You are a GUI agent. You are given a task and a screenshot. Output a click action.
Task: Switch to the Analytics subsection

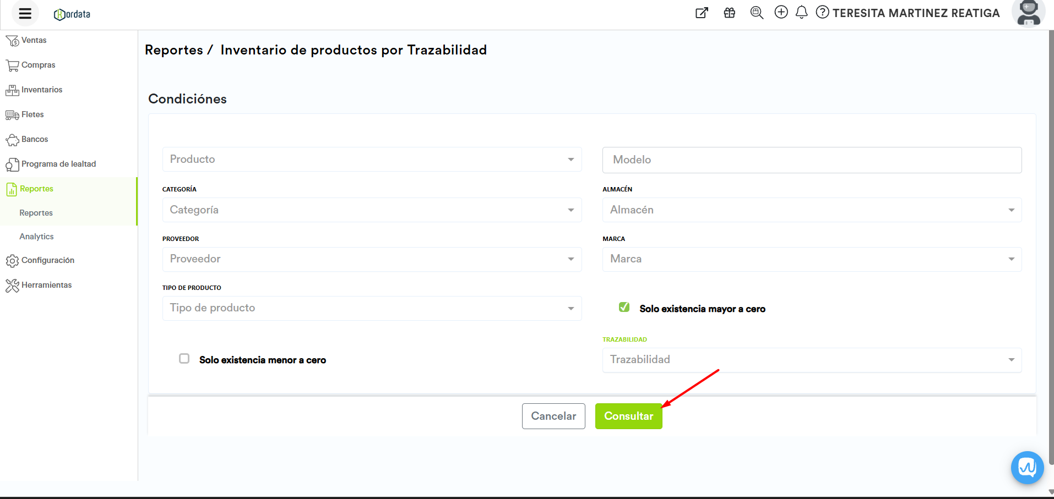pyautogui.click(x=36, y=236)
